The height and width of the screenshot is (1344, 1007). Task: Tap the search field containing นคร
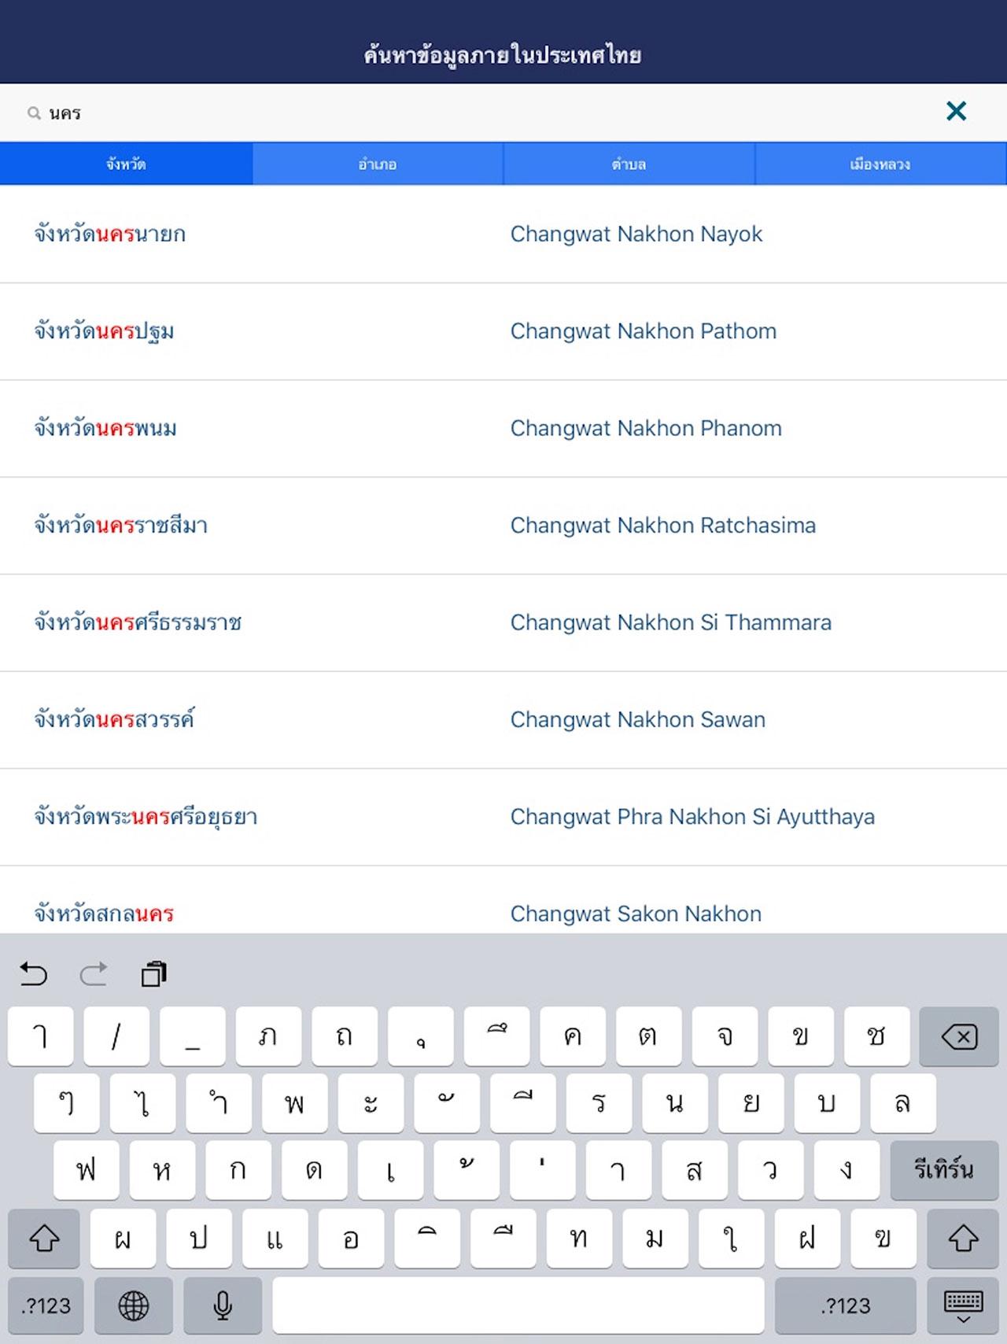[x=472, y=113]
